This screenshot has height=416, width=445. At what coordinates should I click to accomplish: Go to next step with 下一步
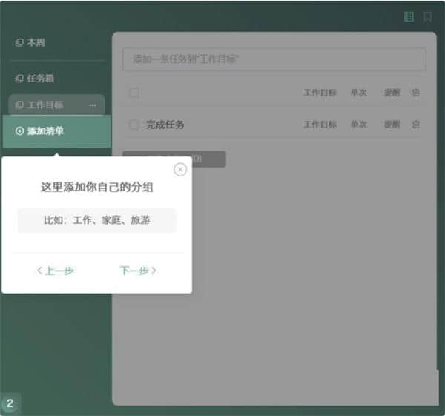coord(137,271)
